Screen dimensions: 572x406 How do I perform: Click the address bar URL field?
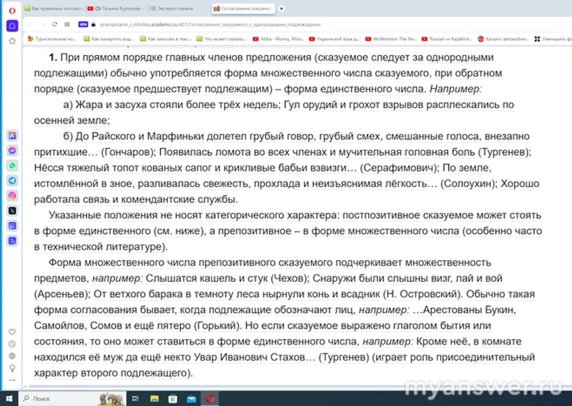(x=229, y=25)
